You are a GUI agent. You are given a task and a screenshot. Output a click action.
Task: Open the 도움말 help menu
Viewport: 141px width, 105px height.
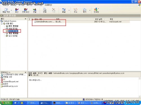coord(48,5)
